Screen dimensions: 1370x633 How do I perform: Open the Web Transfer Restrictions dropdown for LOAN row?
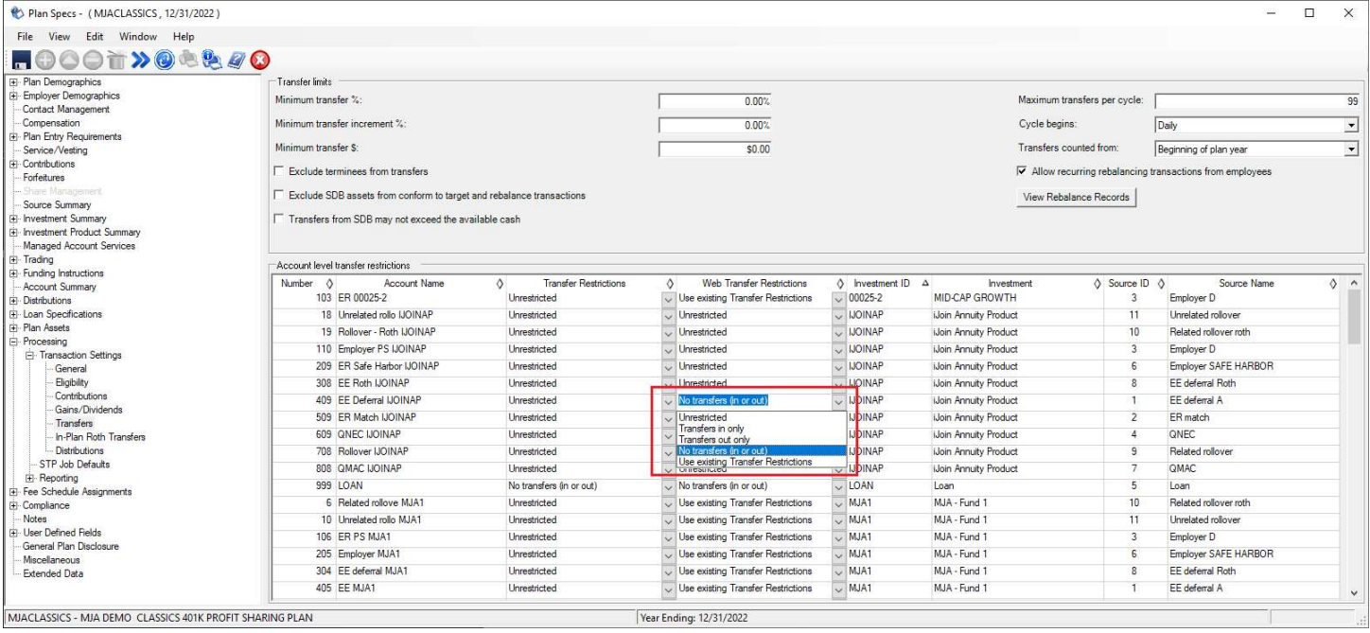coord(837,485)
